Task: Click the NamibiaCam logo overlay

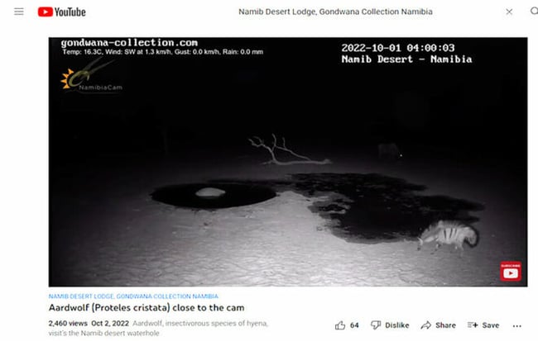Action: click(x=91, y=76)
